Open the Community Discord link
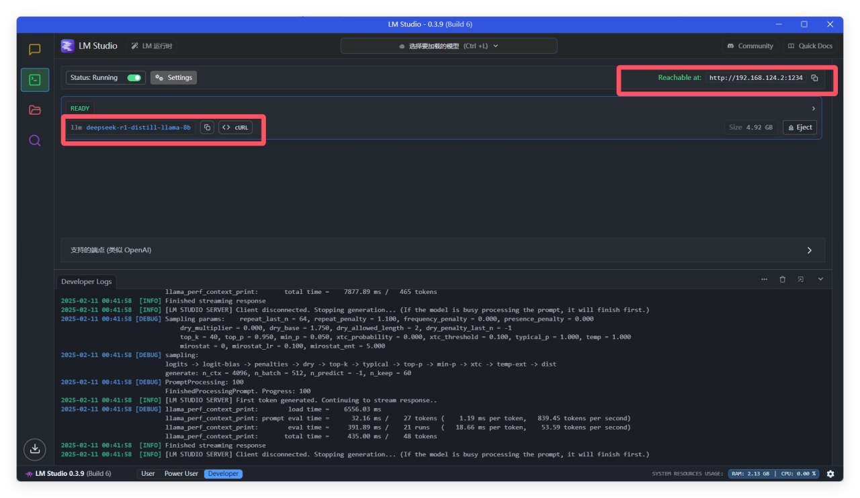Screen dimensions: 860x498 (x=750, y=46)
